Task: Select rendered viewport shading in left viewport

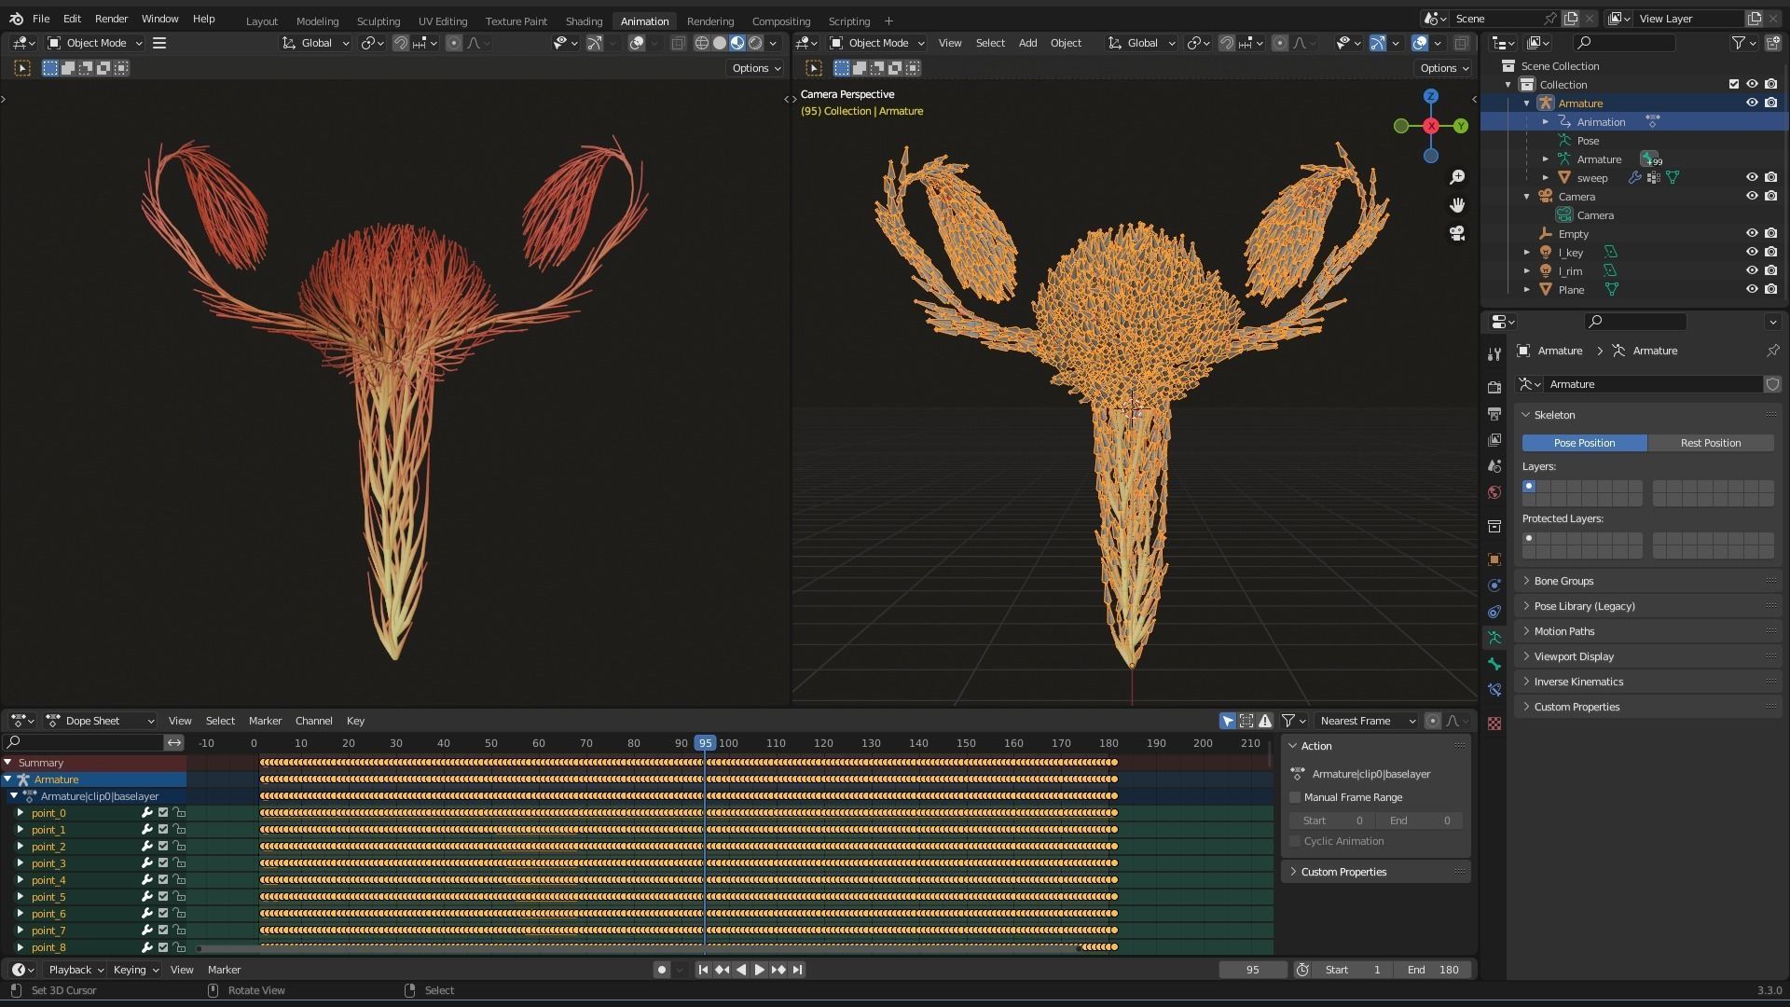Action: coord(755,43)
